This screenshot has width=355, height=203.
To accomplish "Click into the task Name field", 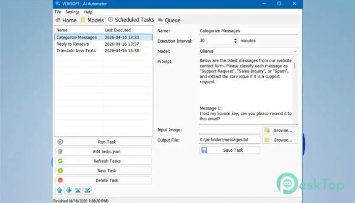I will tap(248, 31).
